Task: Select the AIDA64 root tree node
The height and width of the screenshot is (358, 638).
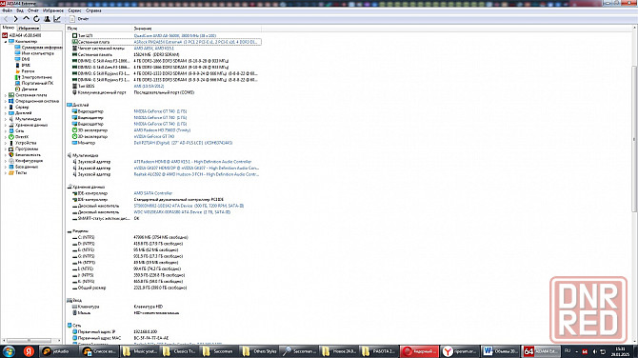Action: [x=21, y=35]
